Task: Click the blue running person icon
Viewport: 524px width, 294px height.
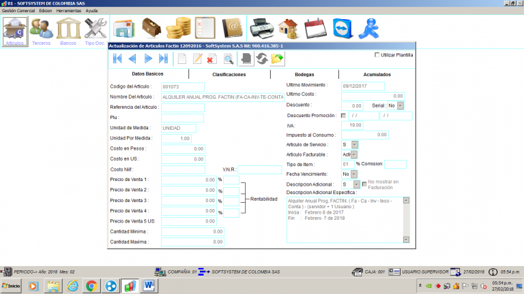Action: pyautogui.click(x=369, y=29)
